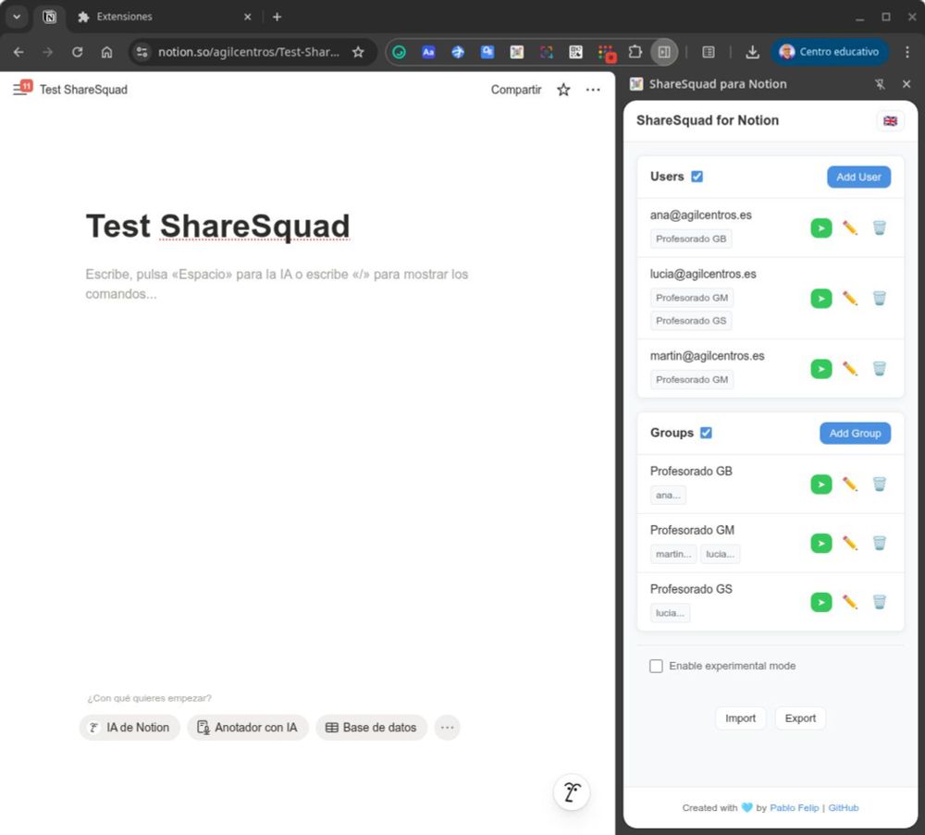Open browser downloads
The width and height of the screenshot is (925, 835).
tap(752, 52)
